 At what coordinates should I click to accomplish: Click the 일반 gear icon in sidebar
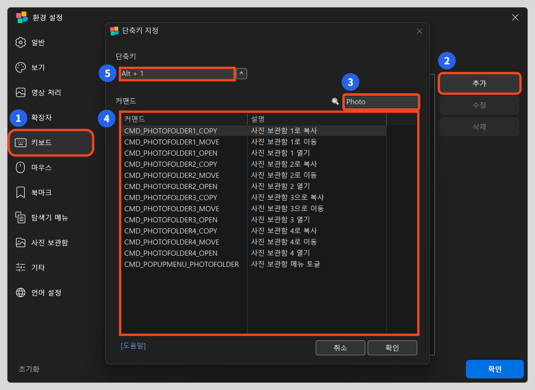[20, 43]
